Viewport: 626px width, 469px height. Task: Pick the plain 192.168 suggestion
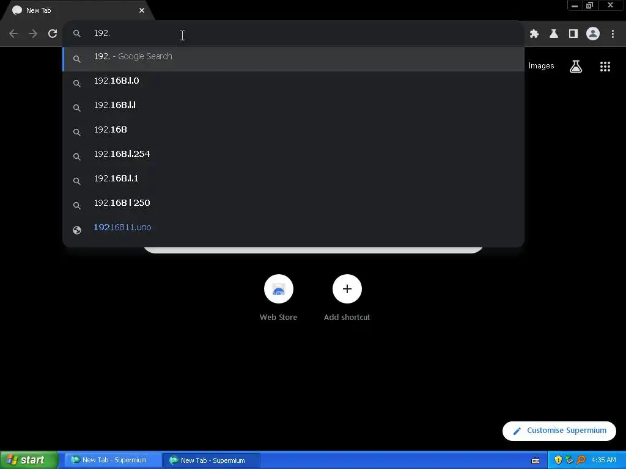click(x=293, y=132)
